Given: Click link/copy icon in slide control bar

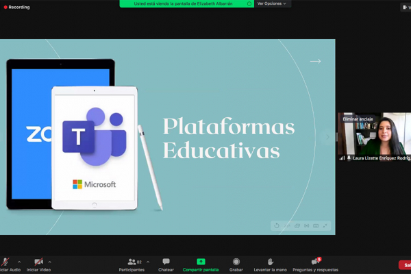Looking at the screenshot, I should click(297, 226).
